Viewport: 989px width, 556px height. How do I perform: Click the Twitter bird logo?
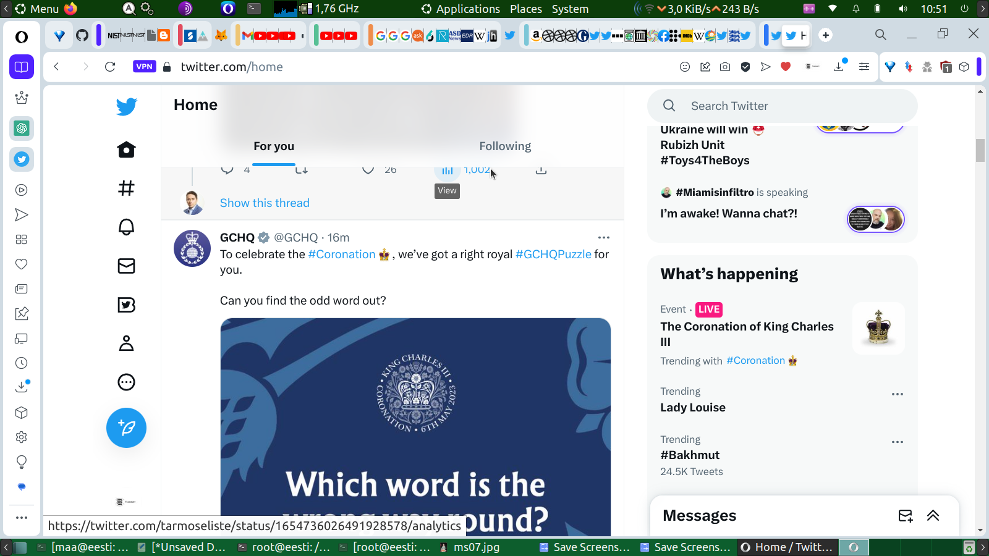[126, 107]
